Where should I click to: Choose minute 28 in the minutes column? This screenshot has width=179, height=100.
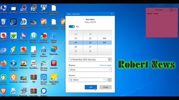click(x=90, y=51)
